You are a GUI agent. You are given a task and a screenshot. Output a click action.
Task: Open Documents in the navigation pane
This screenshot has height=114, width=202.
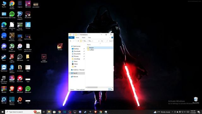point(76,54)
